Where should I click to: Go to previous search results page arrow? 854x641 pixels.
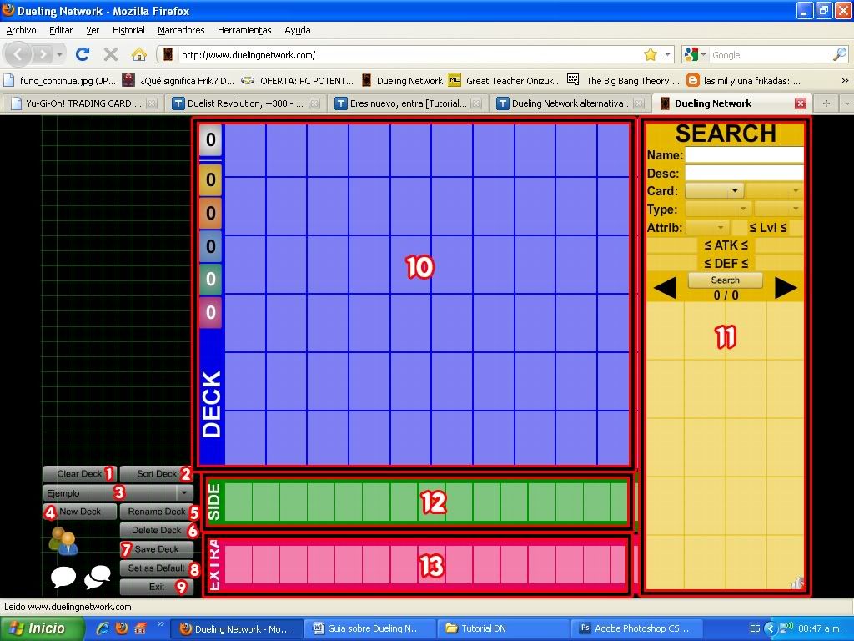pyautogui.click(x=665, y=288)
